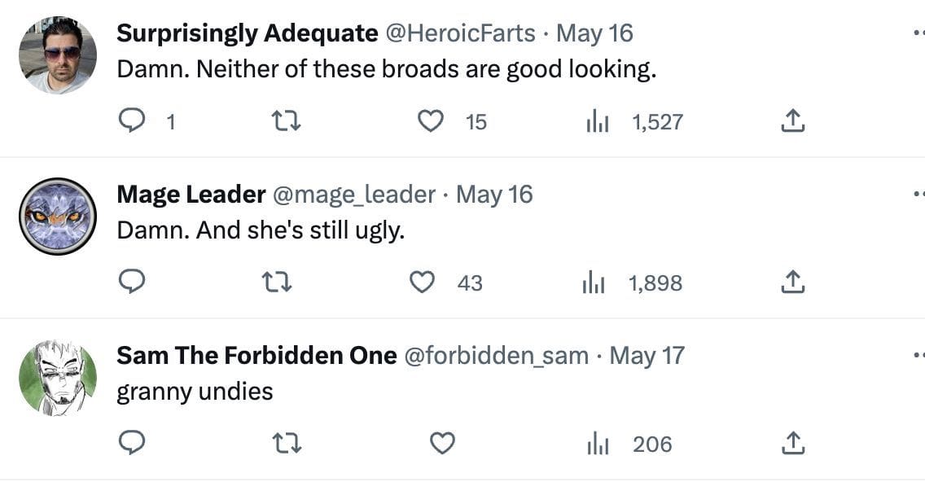Image resolution: width=925 pixels, height=495 pixels.
Task: Retweet the Mage Leader post
Action: (x=277, y=283)
